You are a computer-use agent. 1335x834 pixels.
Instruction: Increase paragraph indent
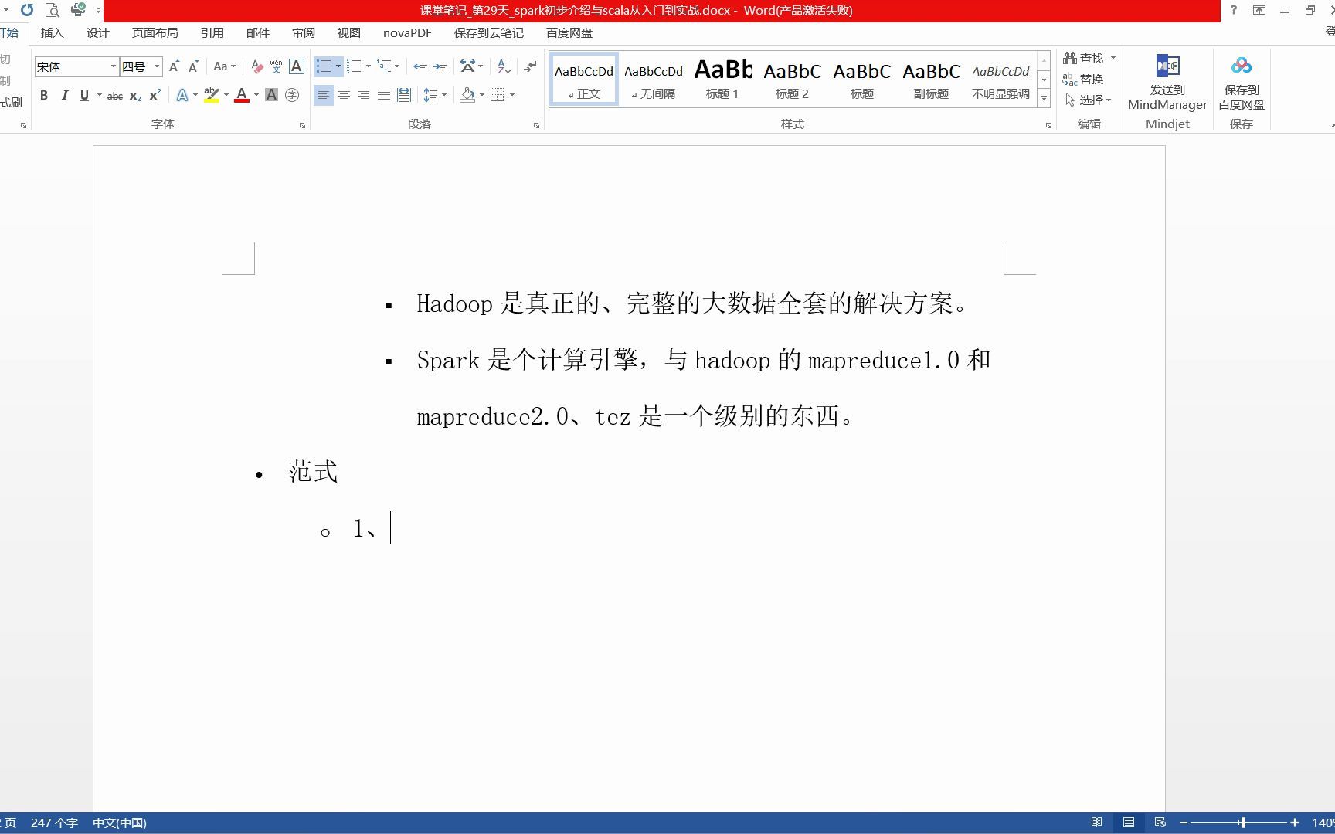point(440,66)
